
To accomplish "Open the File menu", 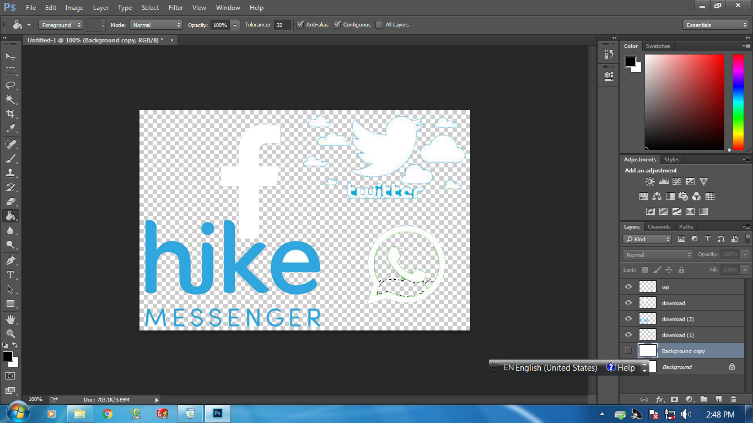I will pyautogui.click(x=31, y=8).
